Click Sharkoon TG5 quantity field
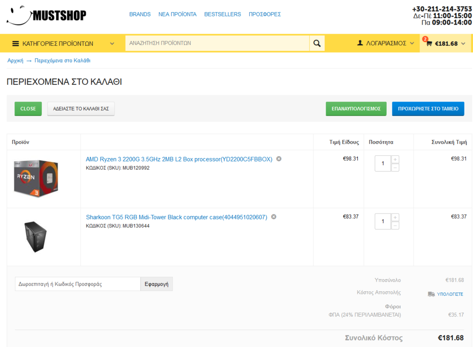 [x=383, y=221]
